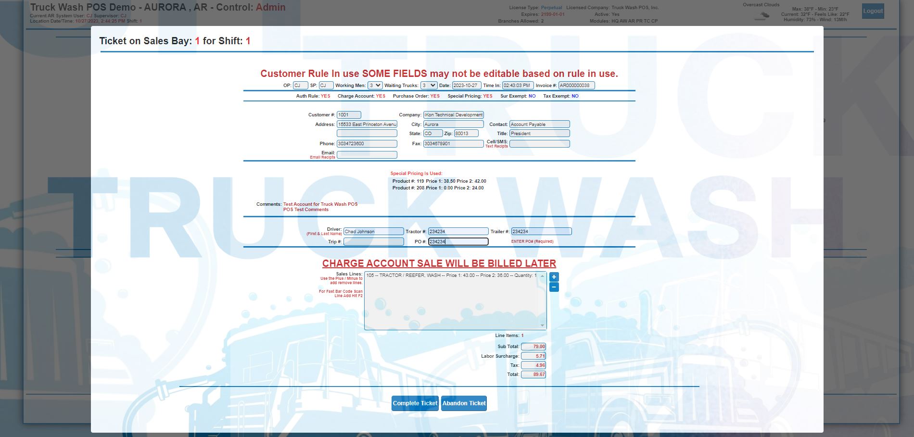Click sales lines scrollbar down arrow
The width and height of the screenshot is (914, 437).
(x=543, y=325)
